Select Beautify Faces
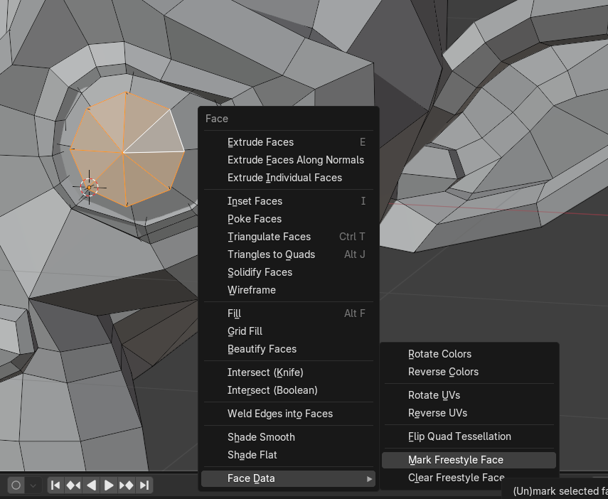608x499 pixels. [288, 349]
